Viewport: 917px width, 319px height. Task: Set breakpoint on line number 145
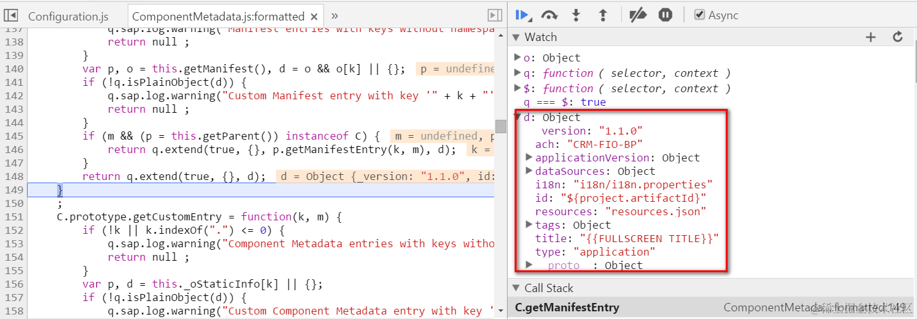pos(14,136)
